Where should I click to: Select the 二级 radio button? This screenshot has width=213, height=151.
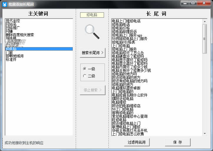[85, 76]
